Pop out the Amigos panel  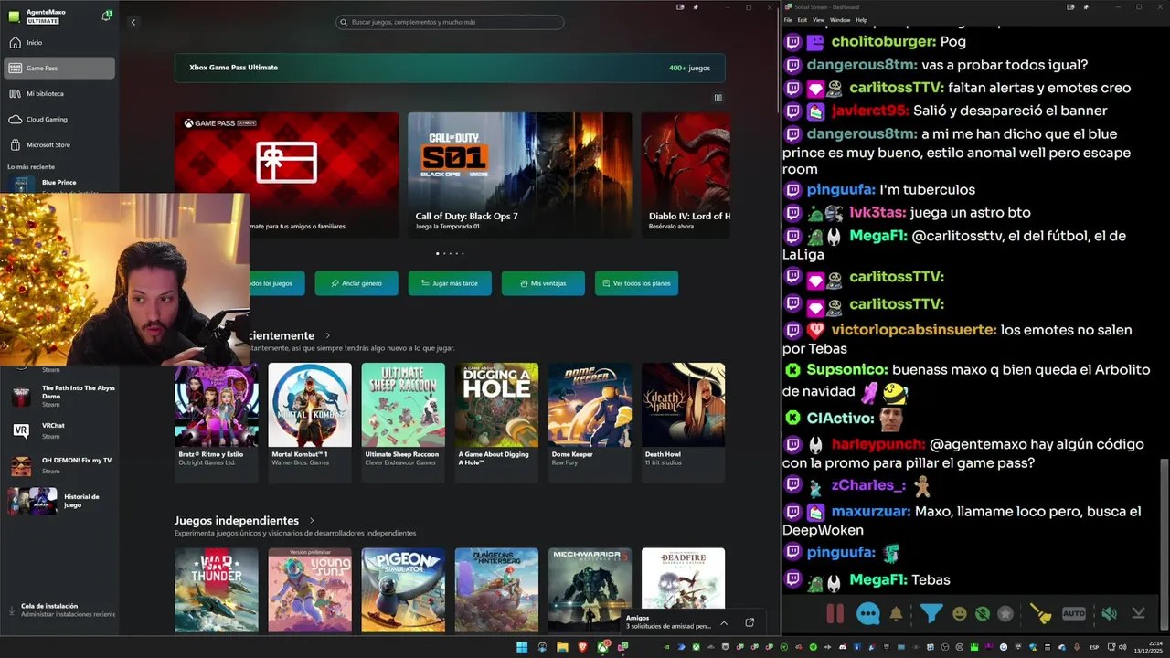(x=750, y=622)
